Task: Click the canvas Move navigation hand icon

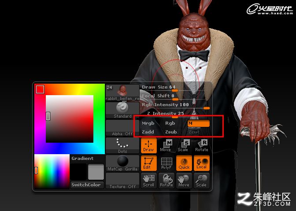Action: [x=184, y=181]
